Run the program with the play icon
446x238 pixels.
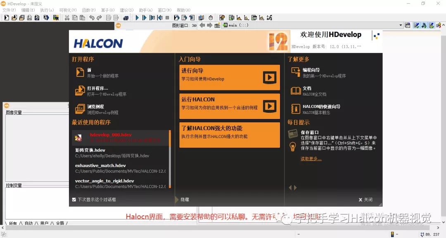(137, 18)
